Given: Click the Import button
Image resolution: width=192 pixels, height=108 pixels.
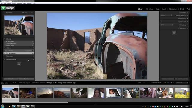Looking at the screenshot, I should pyautogui.click(x=11, y=79).
